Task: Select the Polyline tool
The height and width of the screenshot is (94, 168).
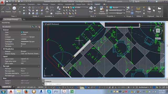Action: pos(8,9)
